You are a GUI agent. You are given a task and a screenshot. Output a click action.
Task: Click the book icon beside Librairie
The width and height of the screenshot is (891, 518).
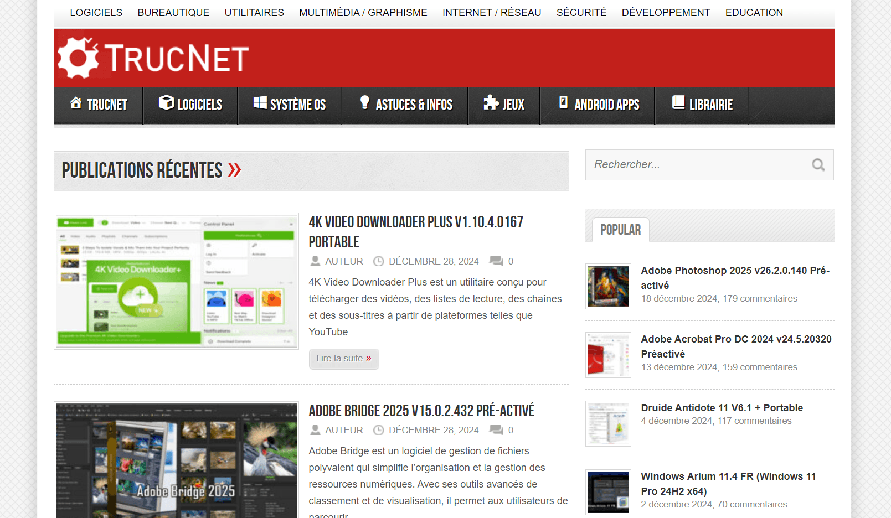(677, 103)
